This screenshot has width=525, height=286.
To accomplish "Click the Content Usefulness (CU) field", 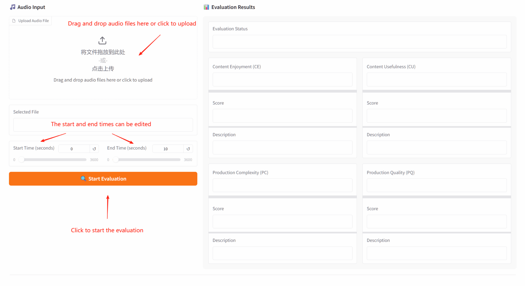I will tap(436, 79).
